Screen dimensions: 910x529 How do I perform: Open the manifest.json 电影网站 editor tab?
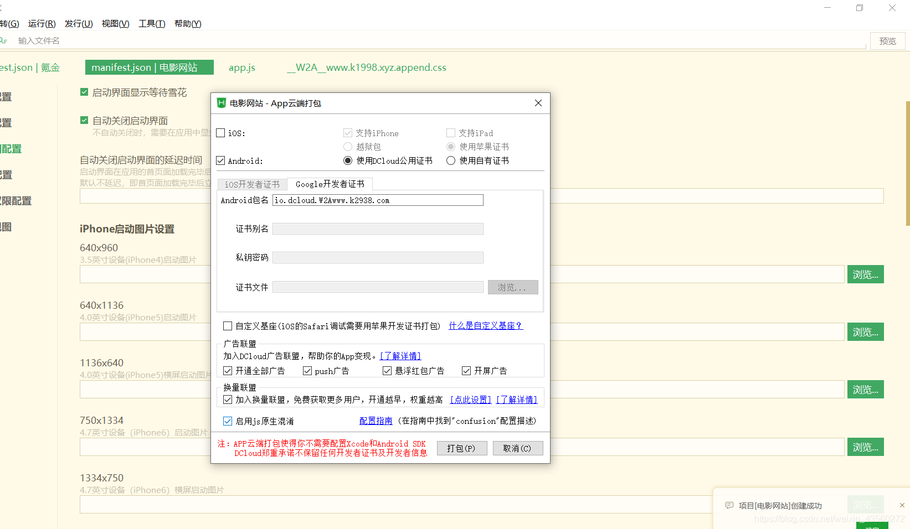[150, 67]
